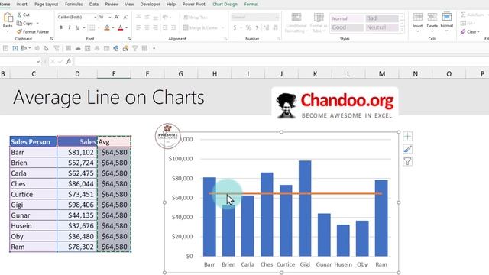Select column E header
The width and height of the screenshot is (489, 275).
(114, 74)
